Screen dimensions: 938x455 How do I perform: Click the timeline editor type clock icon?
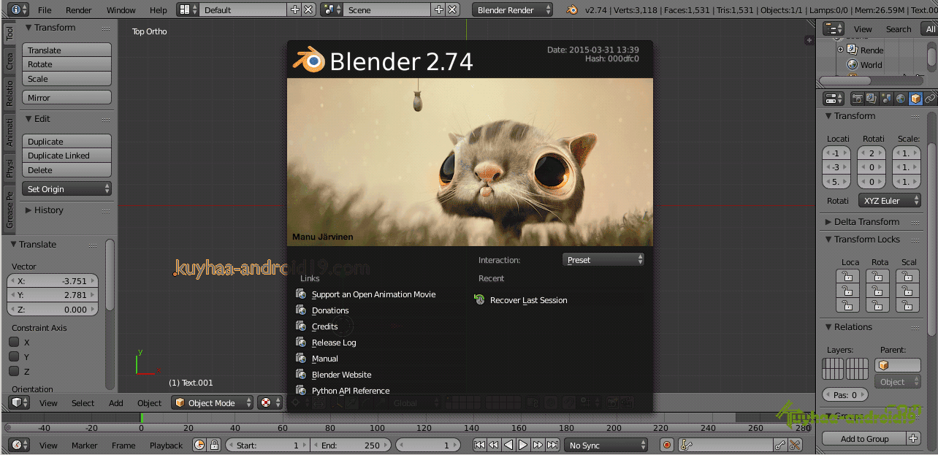point(20,445)
